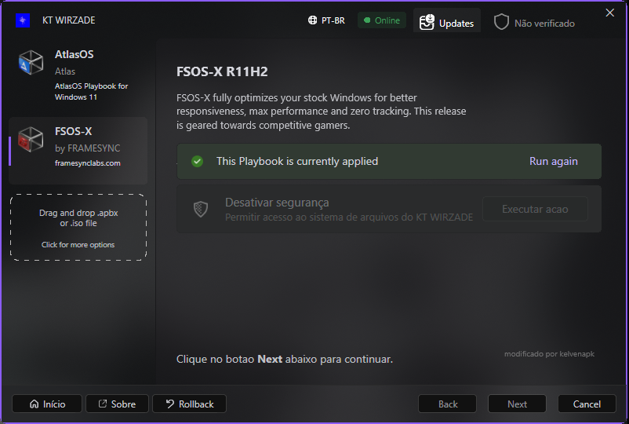Click the Desativar segurança shield icon
Image resolution: width=629 pixels, height=424 pixels.
coord(201,209)
